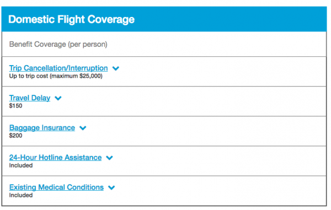Click the $150 travel delay amount
Image resolution: width=331 pixels, height=210 pixels.
point(15,106)
